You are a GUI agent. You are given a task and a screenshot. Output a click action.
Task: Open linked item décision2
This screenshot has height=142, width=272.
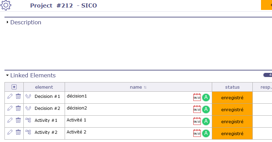pos(77,108)
